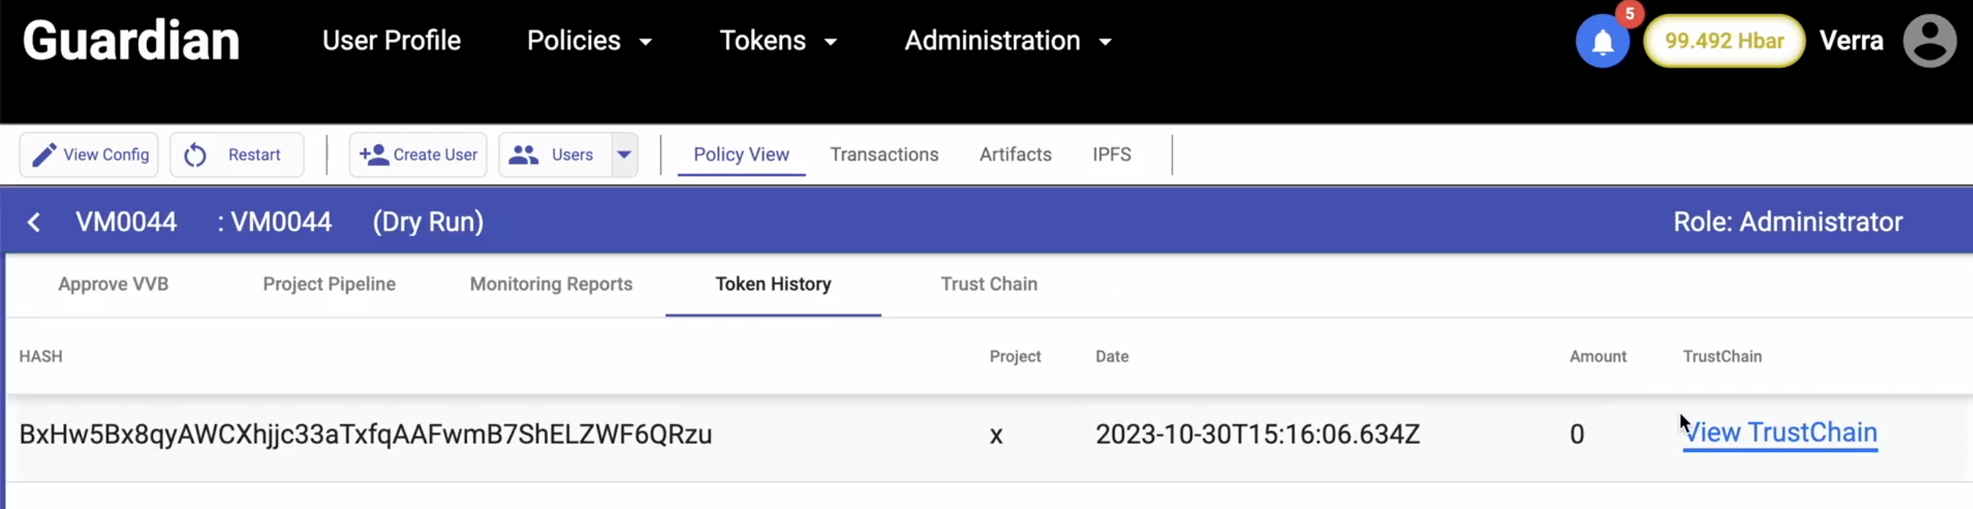Open the Policies dropdown menu
Image resolution: width=1973 pixels, height=509 pixels.
tap(588, 42)
